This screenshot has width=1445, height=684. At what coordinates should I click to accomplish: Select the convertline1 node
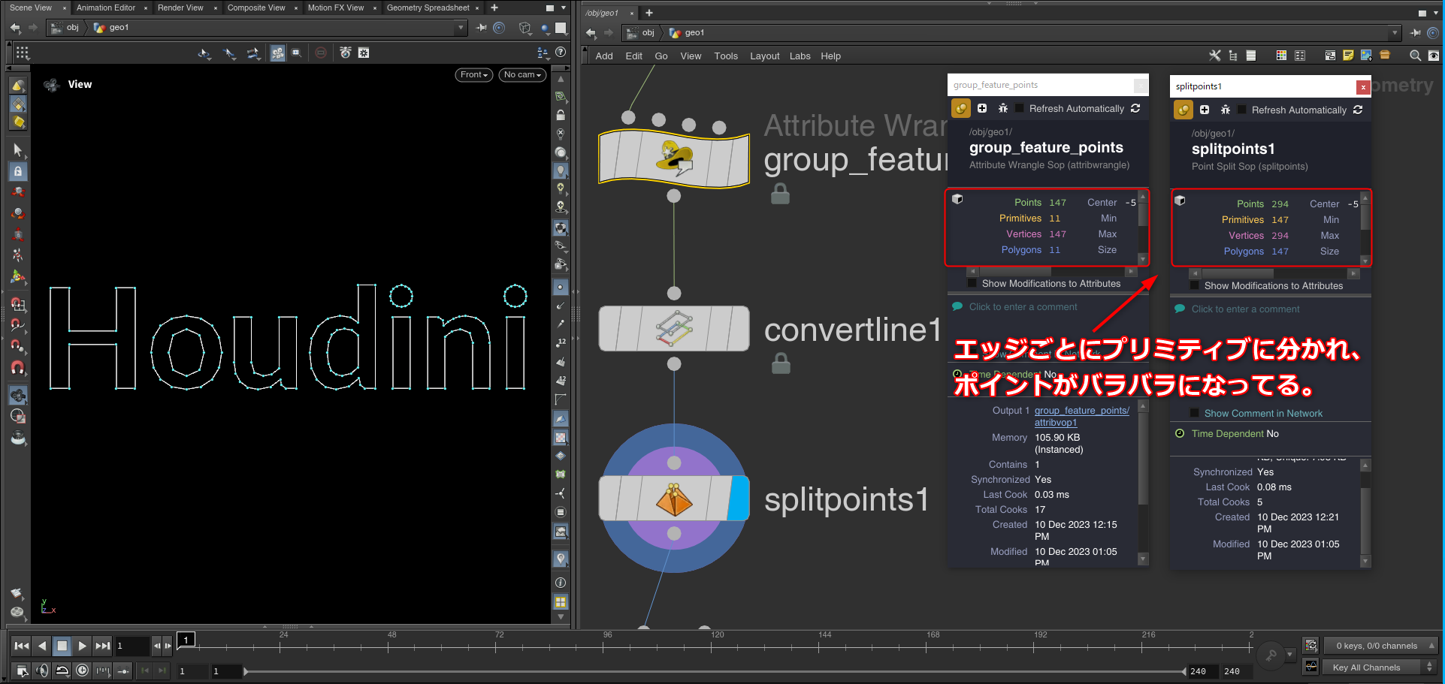coord(674,328)
